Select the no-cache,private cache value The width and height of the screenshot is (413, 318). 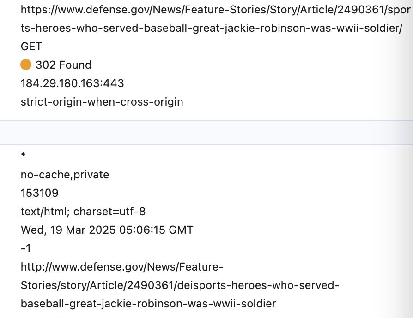tap(65, 175)
